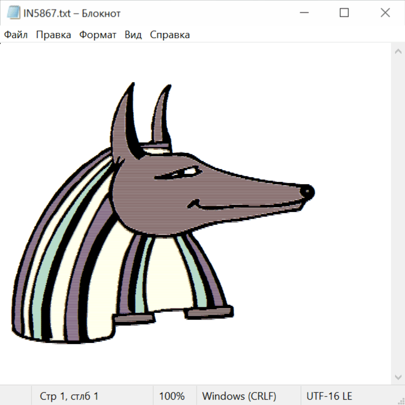405x405 pixels.
Task: Click the Windows (CRLF) line ending indicator
Action: point(239,396)
